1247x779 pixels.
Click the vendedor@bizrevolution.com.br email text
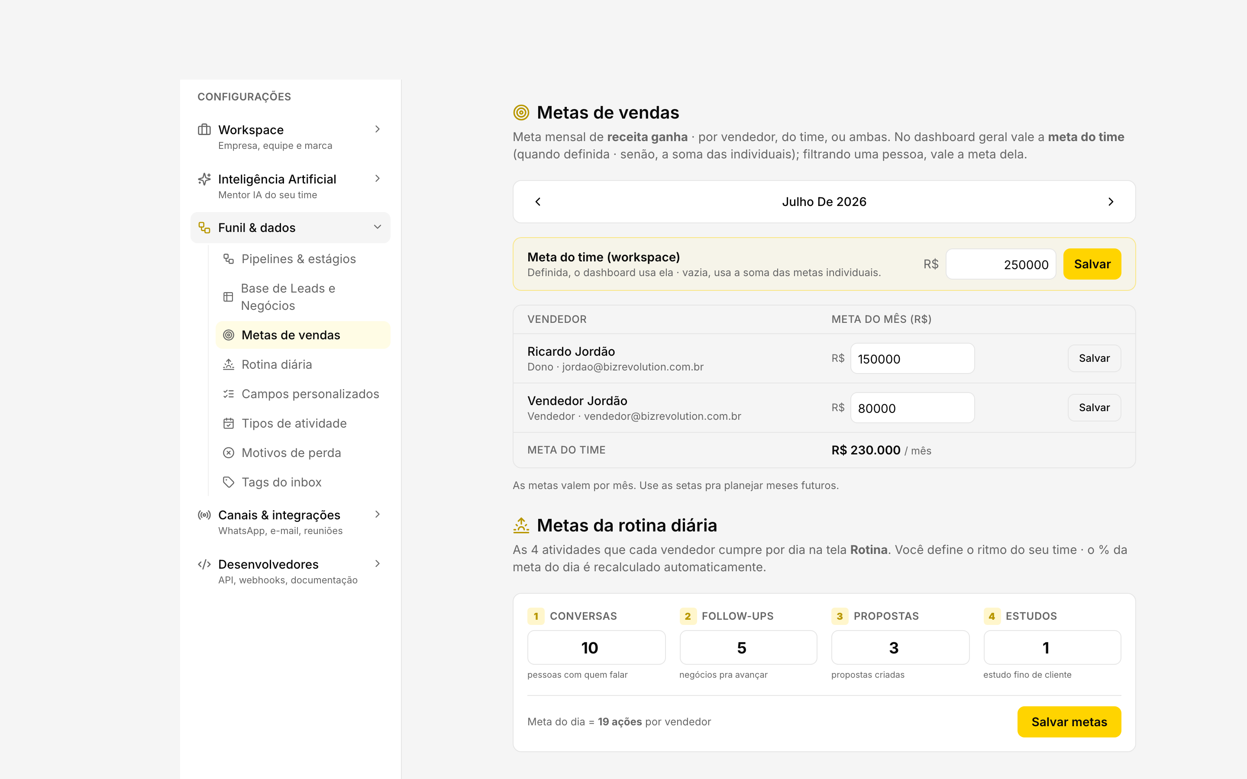662,416
